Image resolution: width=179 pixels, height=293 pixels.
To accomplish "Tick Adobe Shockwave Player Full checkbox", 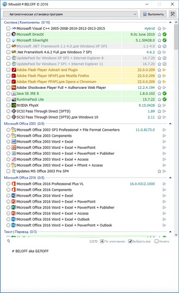I will [8, 87].
